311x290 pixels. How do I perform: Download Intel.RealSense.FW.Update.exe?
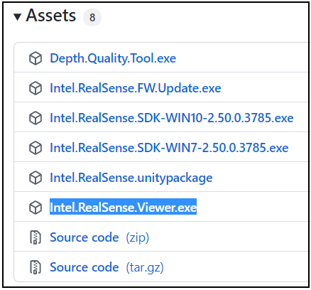[x=136, y=88]
